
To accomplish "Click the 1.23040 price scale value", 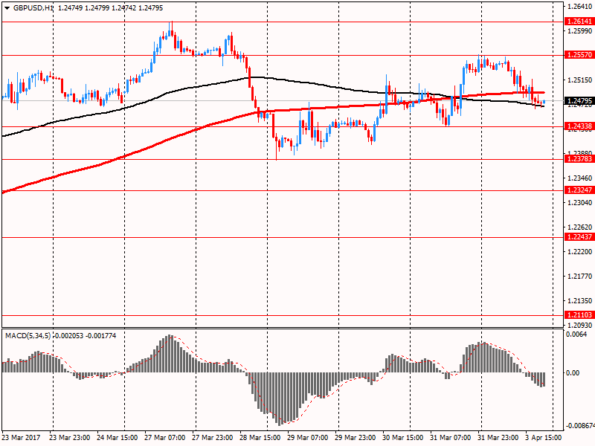I will (579, 202).
